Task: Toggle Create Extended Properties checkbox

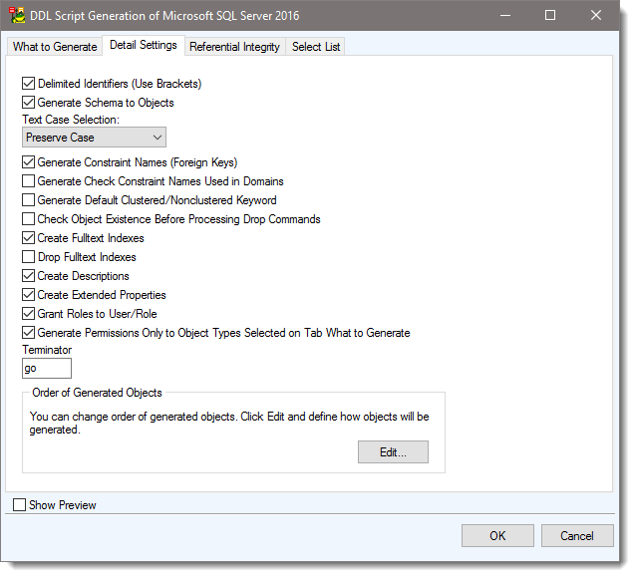Action: [x=28, y=295]
